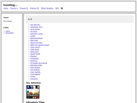Jump to Adventure Time section

[x=36, y=27]
